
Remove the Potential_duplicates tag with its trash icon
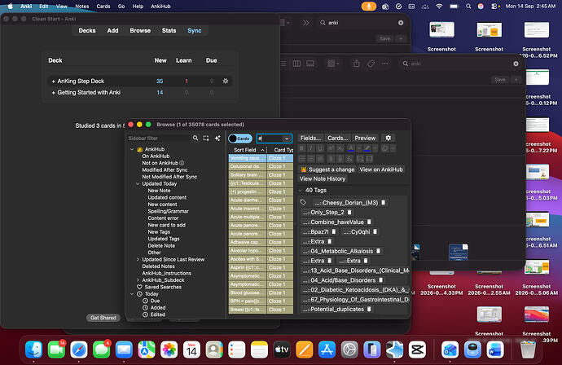369,309
